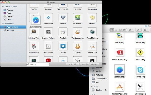This screenshot has width=151, height=95.
Task: Click the Photo Booth.png file in Finder
Action: 120,53
